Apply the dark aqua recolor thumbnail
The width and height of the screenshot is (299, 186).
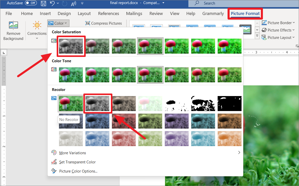pos(203,121)
